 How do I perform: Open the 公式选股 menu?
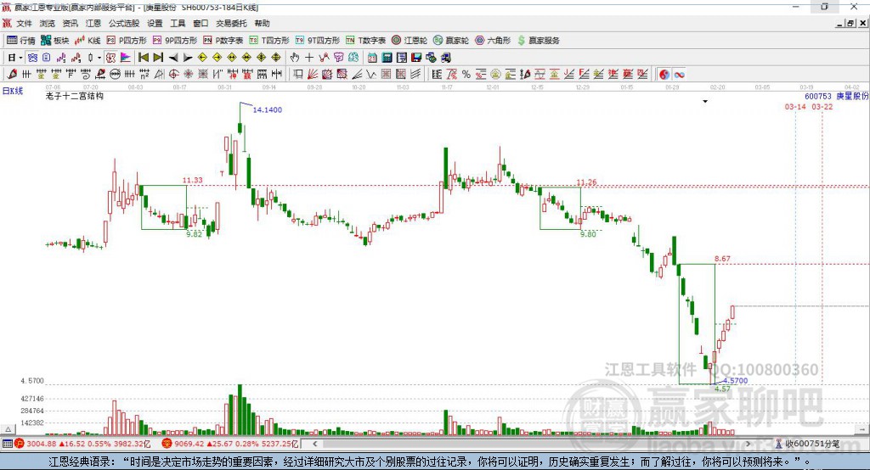coord(124,23)
